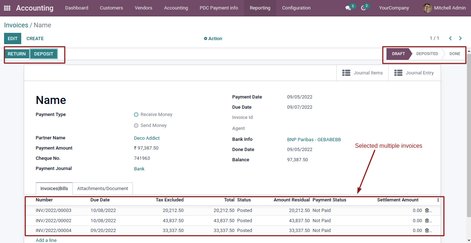Image resolution: width=471 pixels, height=243 pixels.
Task: Click the Accounting app title
Action: tap(35, 8)
